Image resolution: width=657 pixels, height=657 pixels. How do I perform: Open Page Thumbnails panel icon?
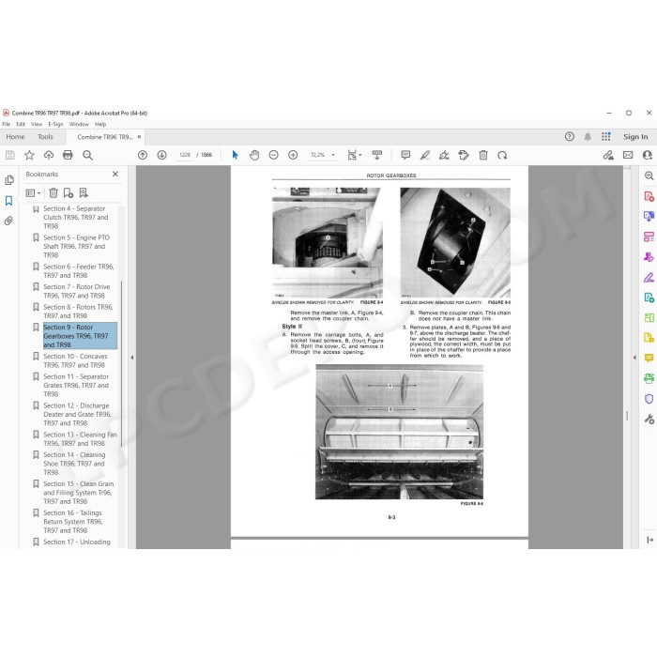click(8, 180)
